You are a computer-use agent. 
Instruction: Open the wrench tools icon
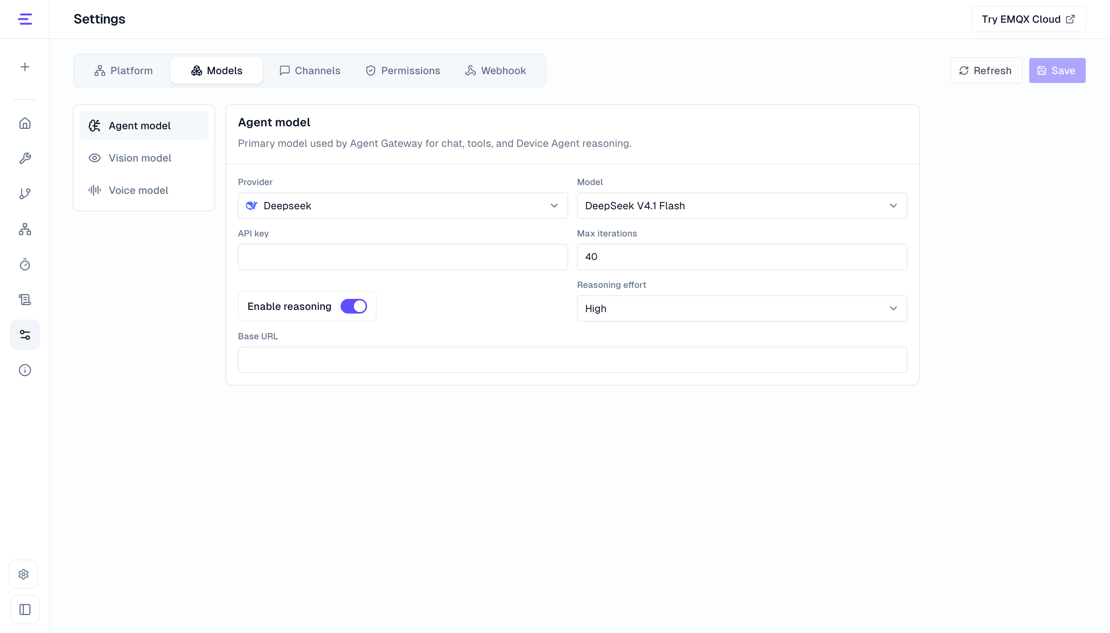[x=25, y=158]
